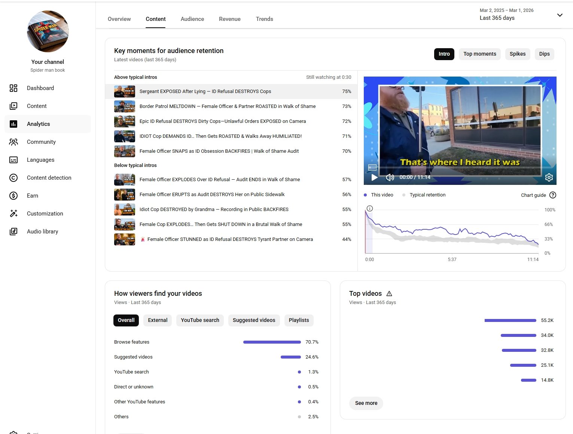
Task: Open the Audio library icon
Action: coord(13,232)
